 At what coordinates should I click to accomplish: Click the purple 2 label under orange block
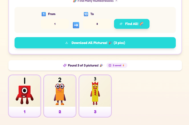(60, 112)
